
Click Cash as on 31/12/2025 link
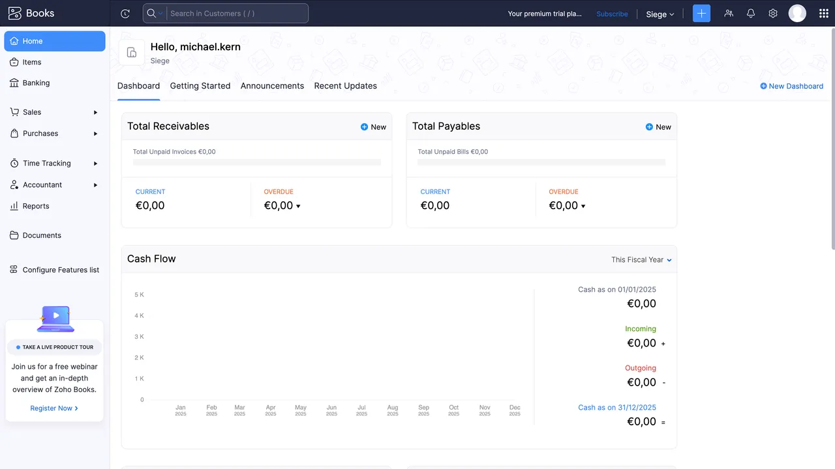(x=617, y=408)
